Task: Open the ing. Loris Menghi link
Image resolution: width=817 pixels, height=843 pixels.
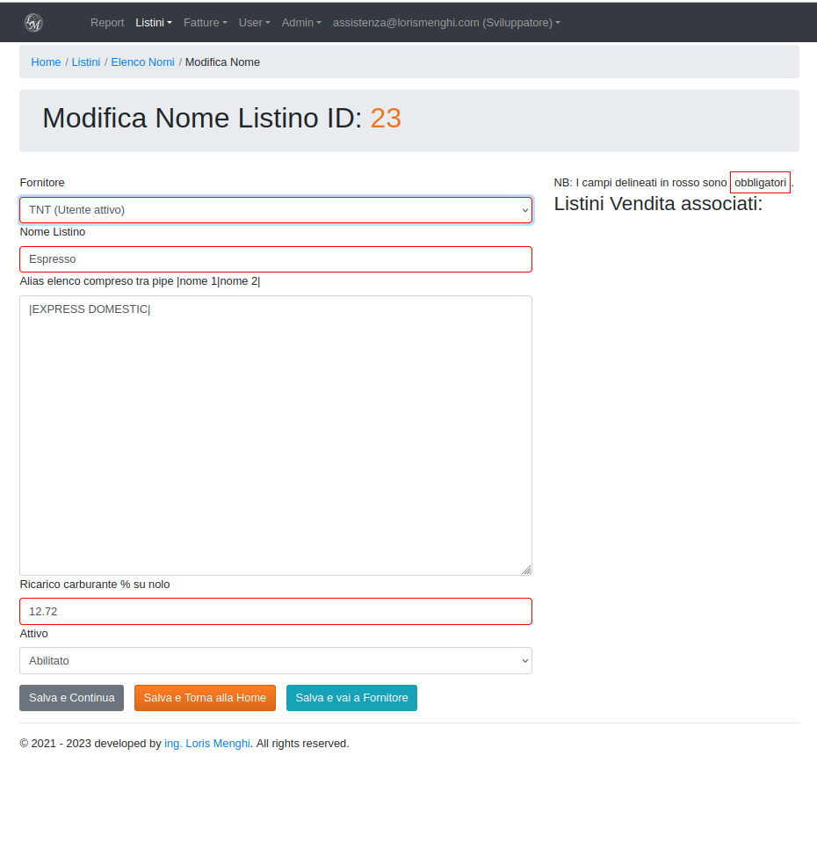Action: 207,744
